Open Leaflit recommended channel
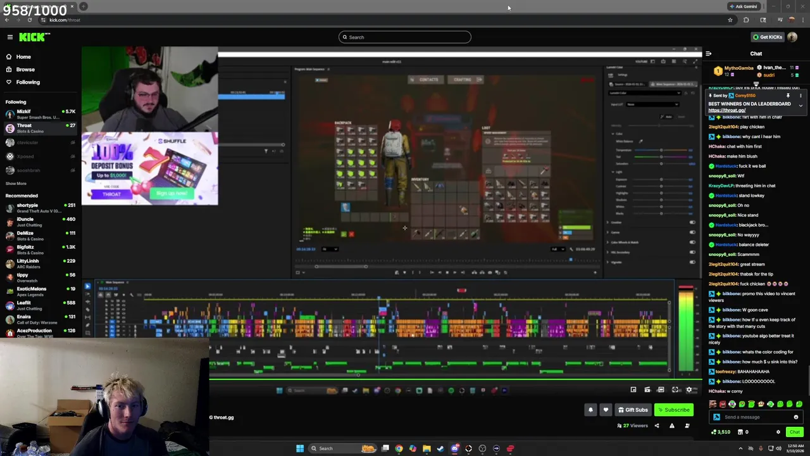 39,305
